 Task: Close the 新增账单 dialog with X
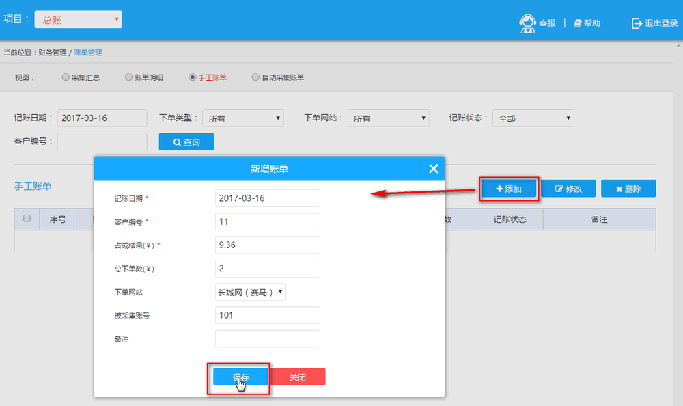(433, 169)
